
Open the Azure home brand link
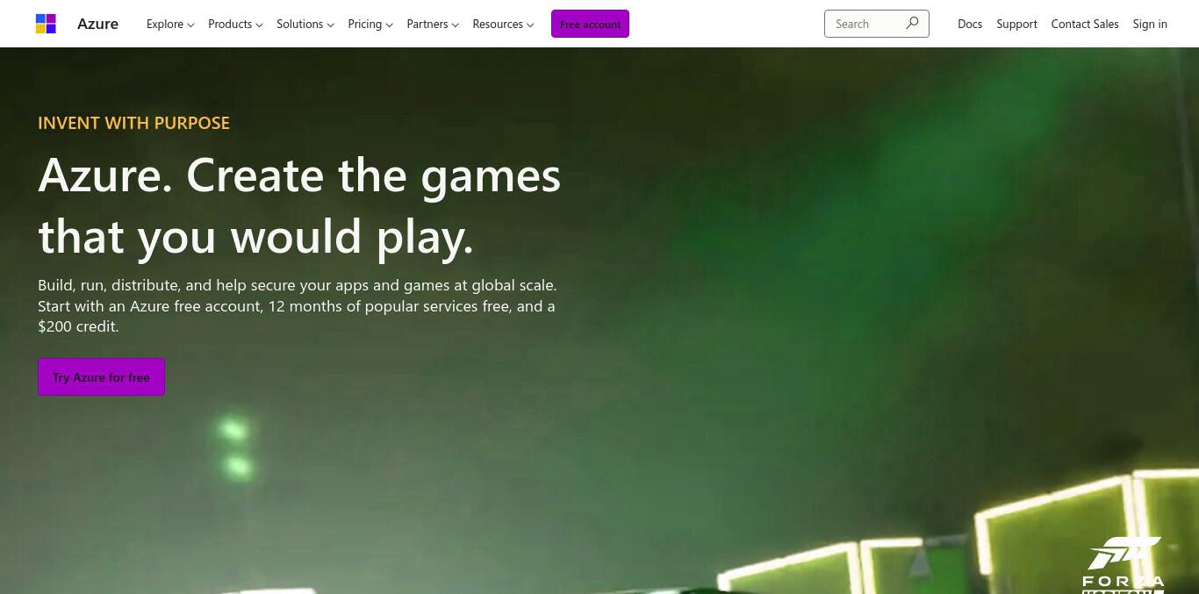point(97,24)
